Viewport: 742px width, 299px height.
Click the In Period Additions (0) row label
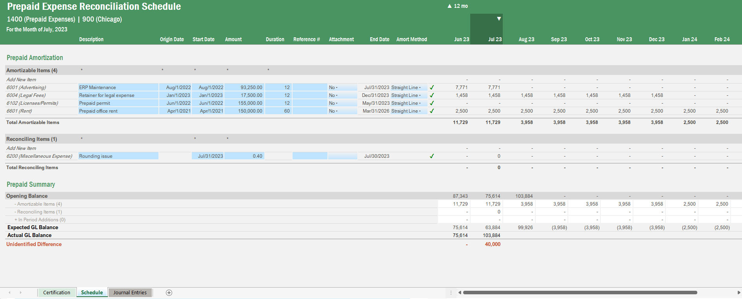coord(40,220)
